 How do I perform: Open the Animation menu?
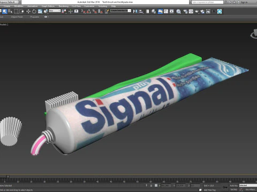(x=32, y=6)
